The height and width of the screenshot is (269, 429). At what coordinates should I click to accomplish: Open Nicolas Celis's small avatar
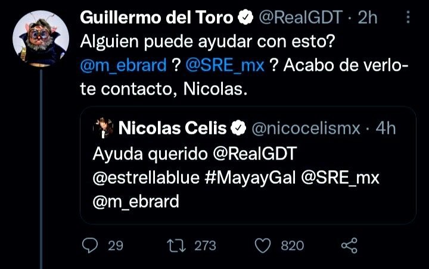click(x=104, y=127)
